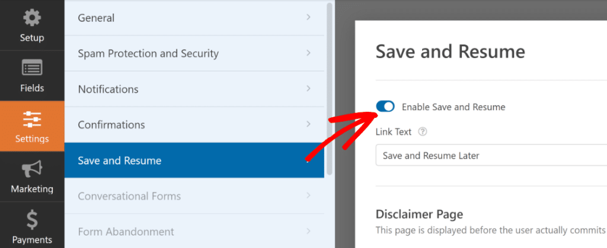Viewport: 607px width, 248px height.
Task: Open the Fields list icon
Action: click(32, 68)
